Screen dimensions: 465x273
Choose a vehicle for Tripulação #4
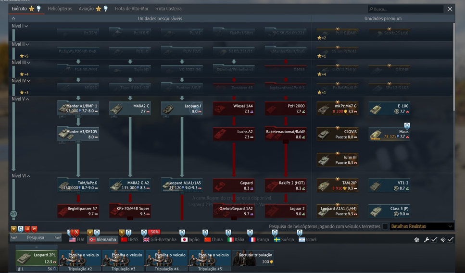point(166,258)
